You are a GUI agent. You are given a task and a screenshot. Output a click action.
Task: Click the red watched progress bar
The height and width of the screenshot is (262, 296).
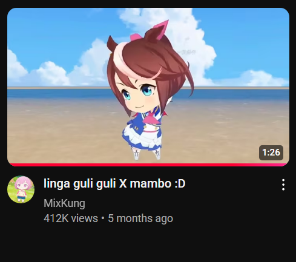click(148, 165)
